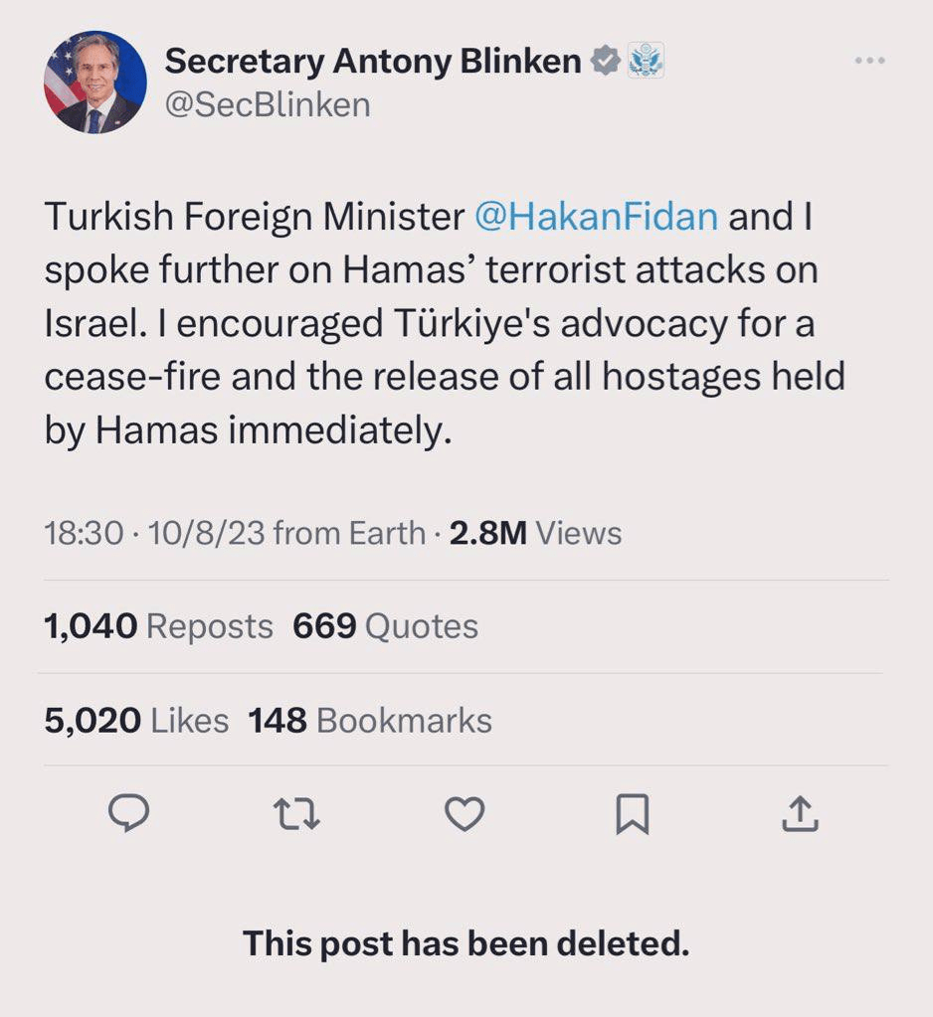Open the 5,020 Likes list
The image size is (933, 1017).
click(136, 721)
